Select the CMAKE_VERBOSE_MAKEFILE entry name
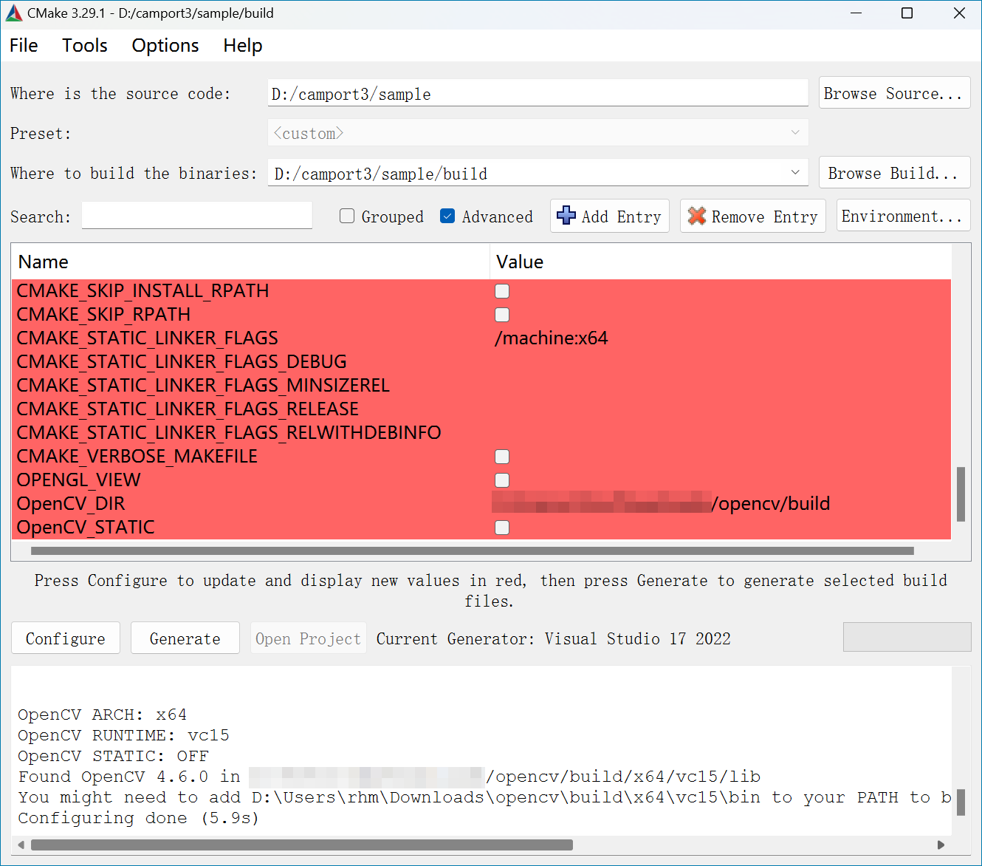 coord(137,457)
